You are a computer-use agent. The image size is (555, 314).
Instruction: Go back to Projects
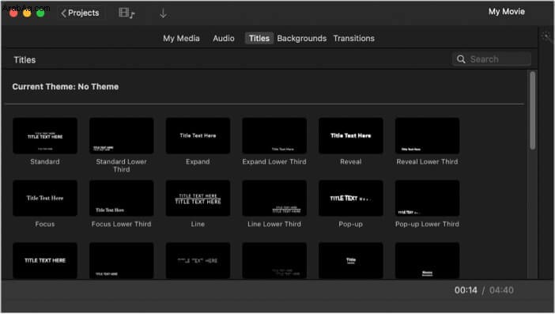81,13
